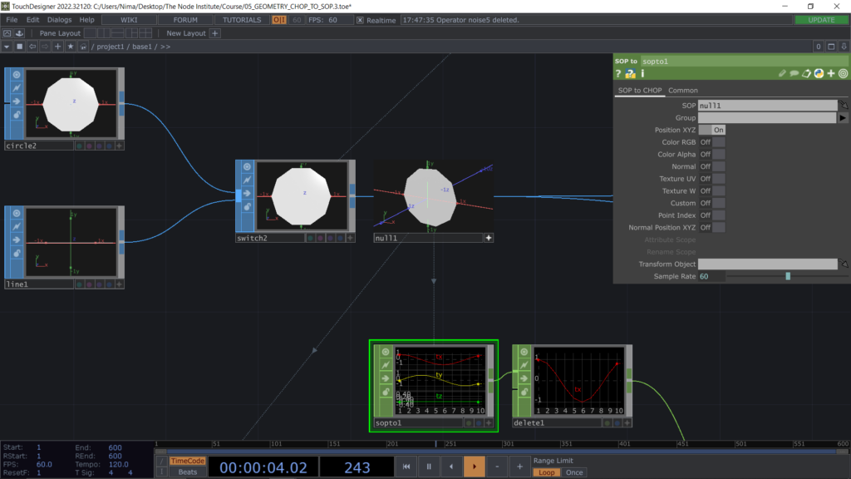
Task: Expand the Group parameter menu arrow
Action: pos(843,117)
